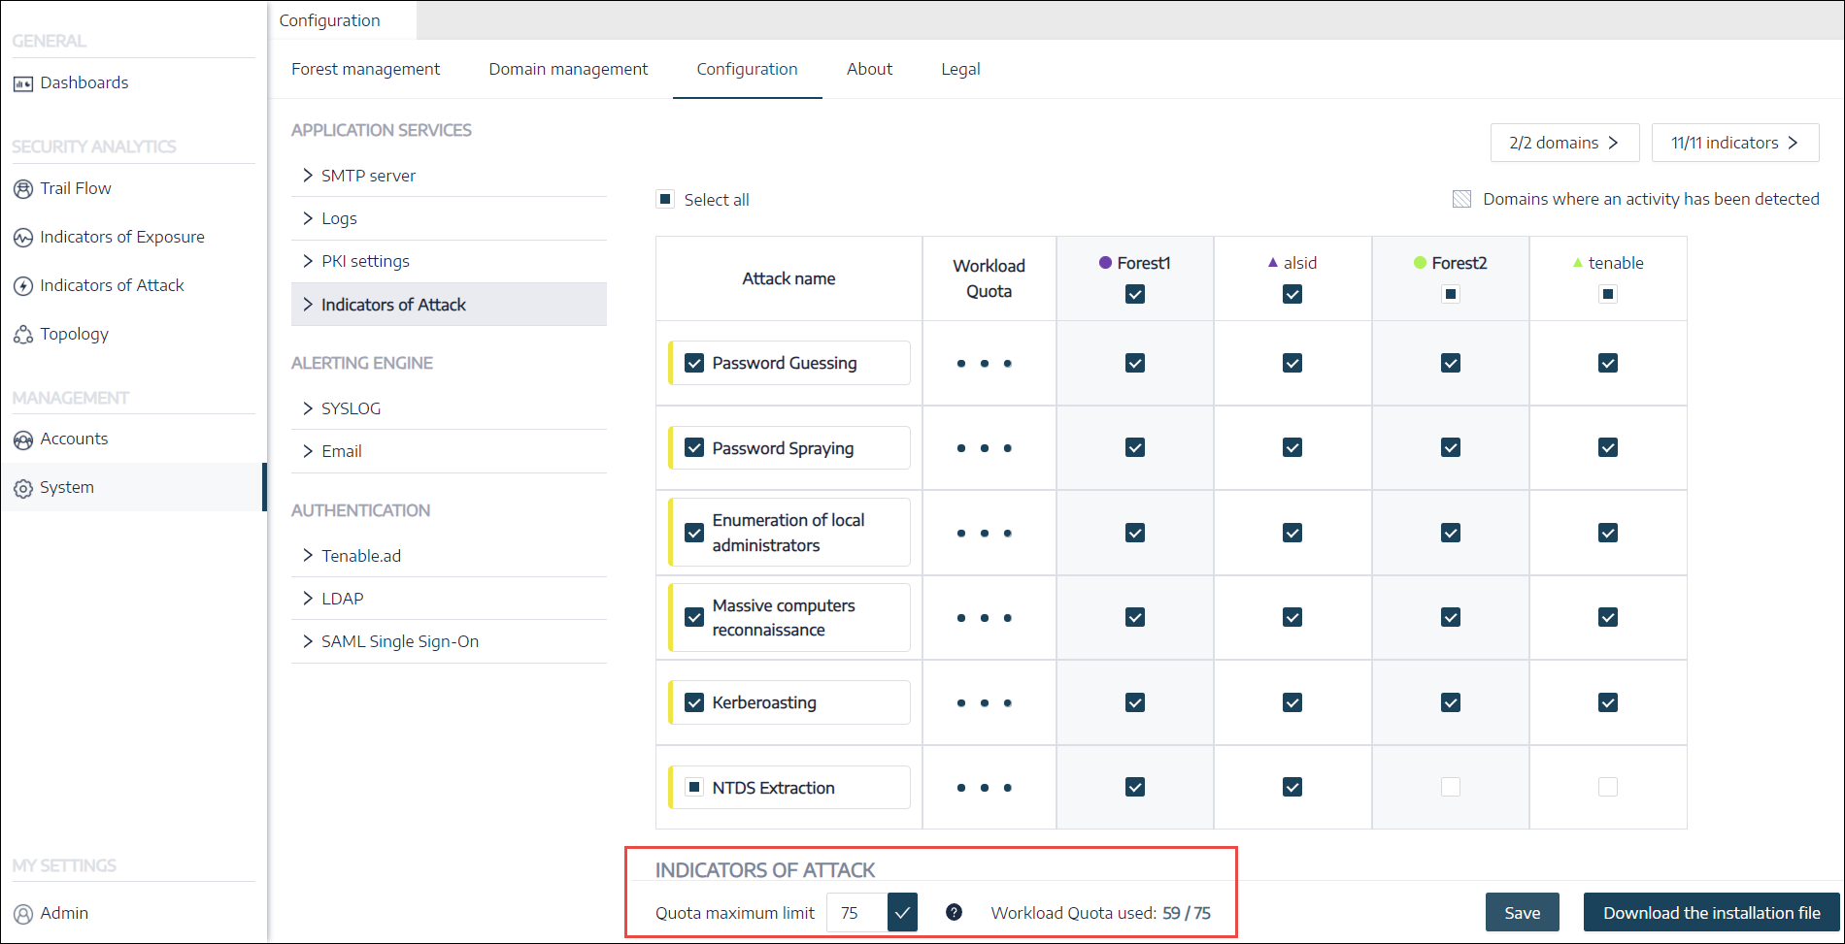Uncheck the Password Spraying attack checkbox
This screenshot has height=944, width=1845.
click(x=694, y=447)
